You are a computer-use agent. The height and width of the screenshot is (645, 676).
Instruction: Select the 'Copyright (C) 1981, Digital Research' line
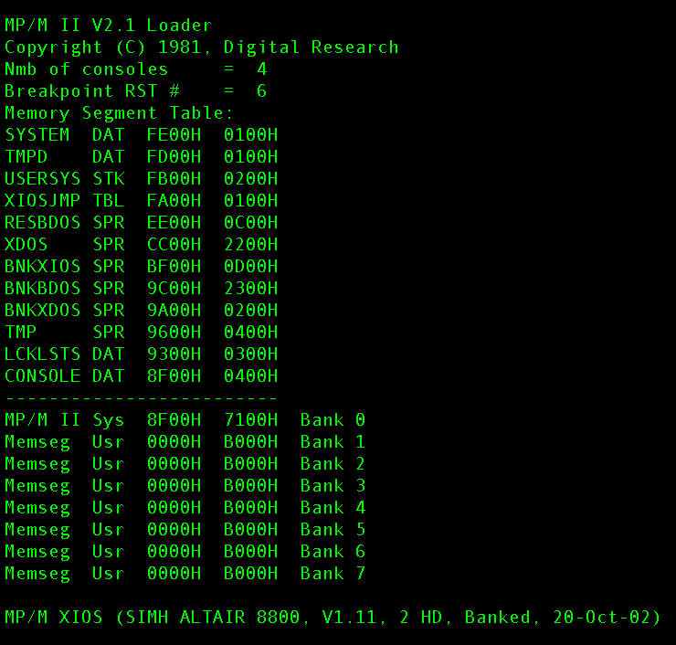202,48
